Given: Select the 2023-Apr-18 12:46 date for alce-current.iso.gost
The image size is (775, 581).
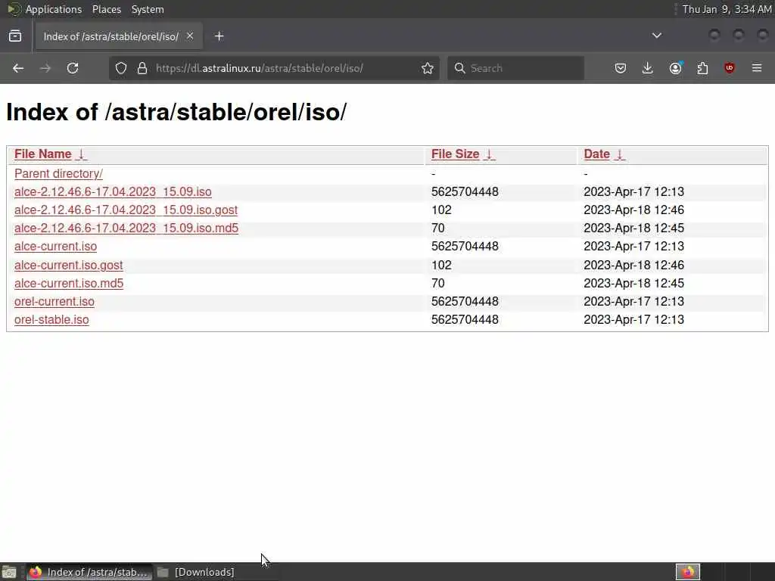Looking at the screenshot, I should click(x=633, y=266).
